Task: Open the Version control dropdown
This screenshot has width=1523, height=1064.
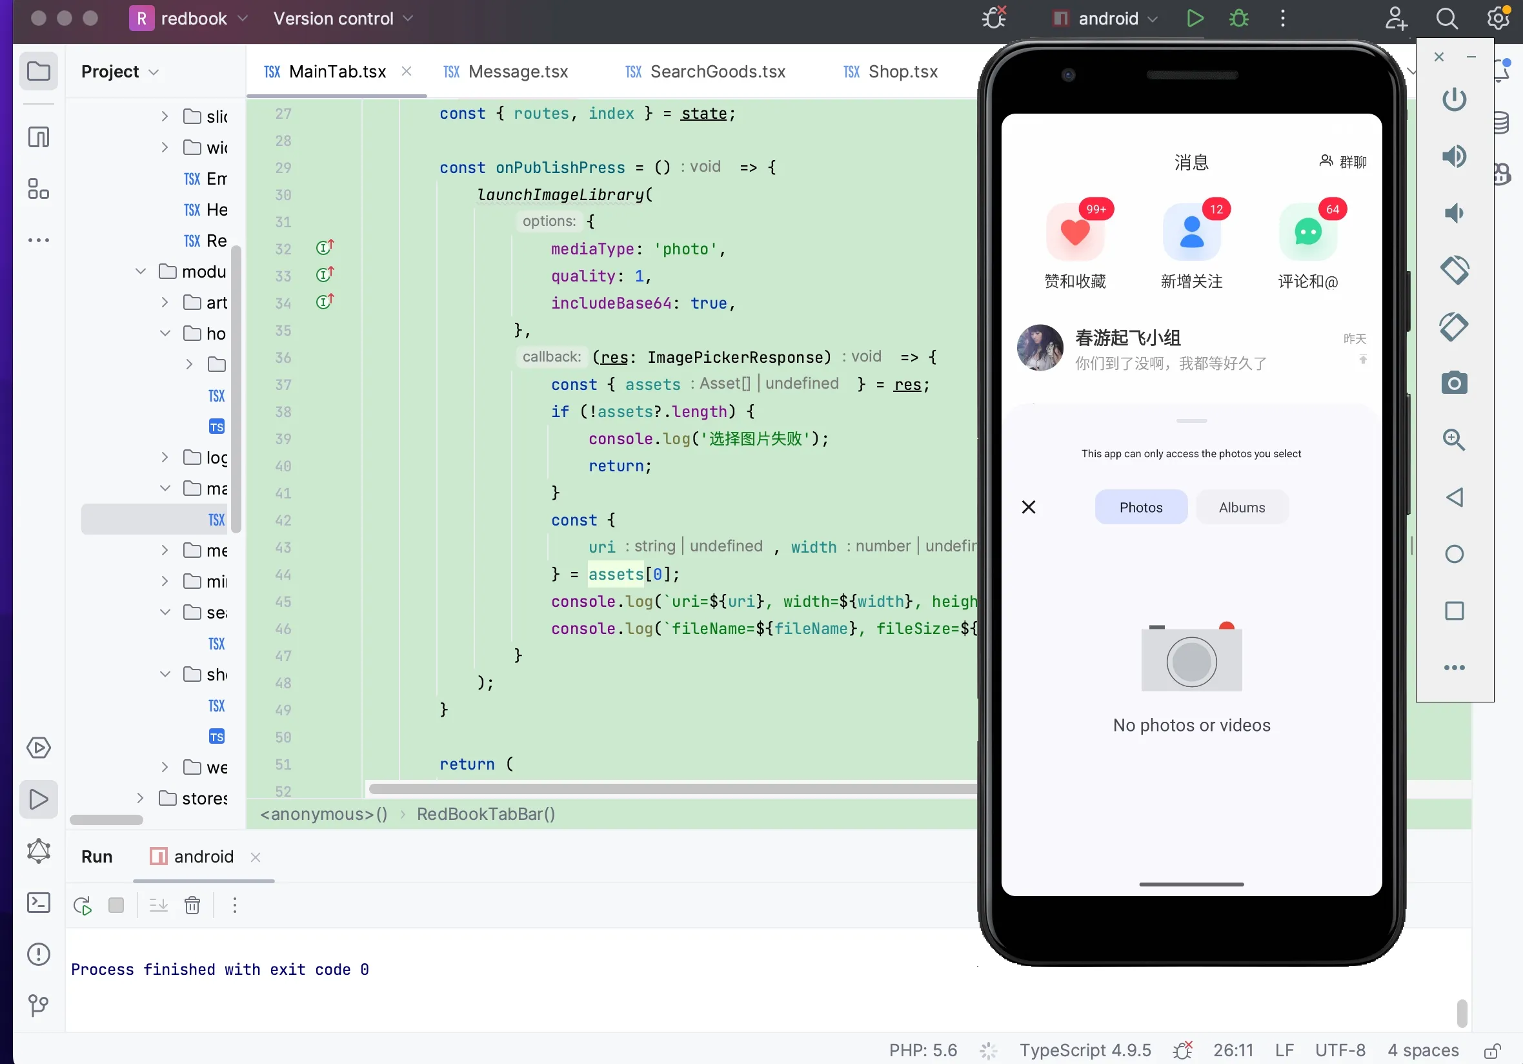Action: [343, 19]
